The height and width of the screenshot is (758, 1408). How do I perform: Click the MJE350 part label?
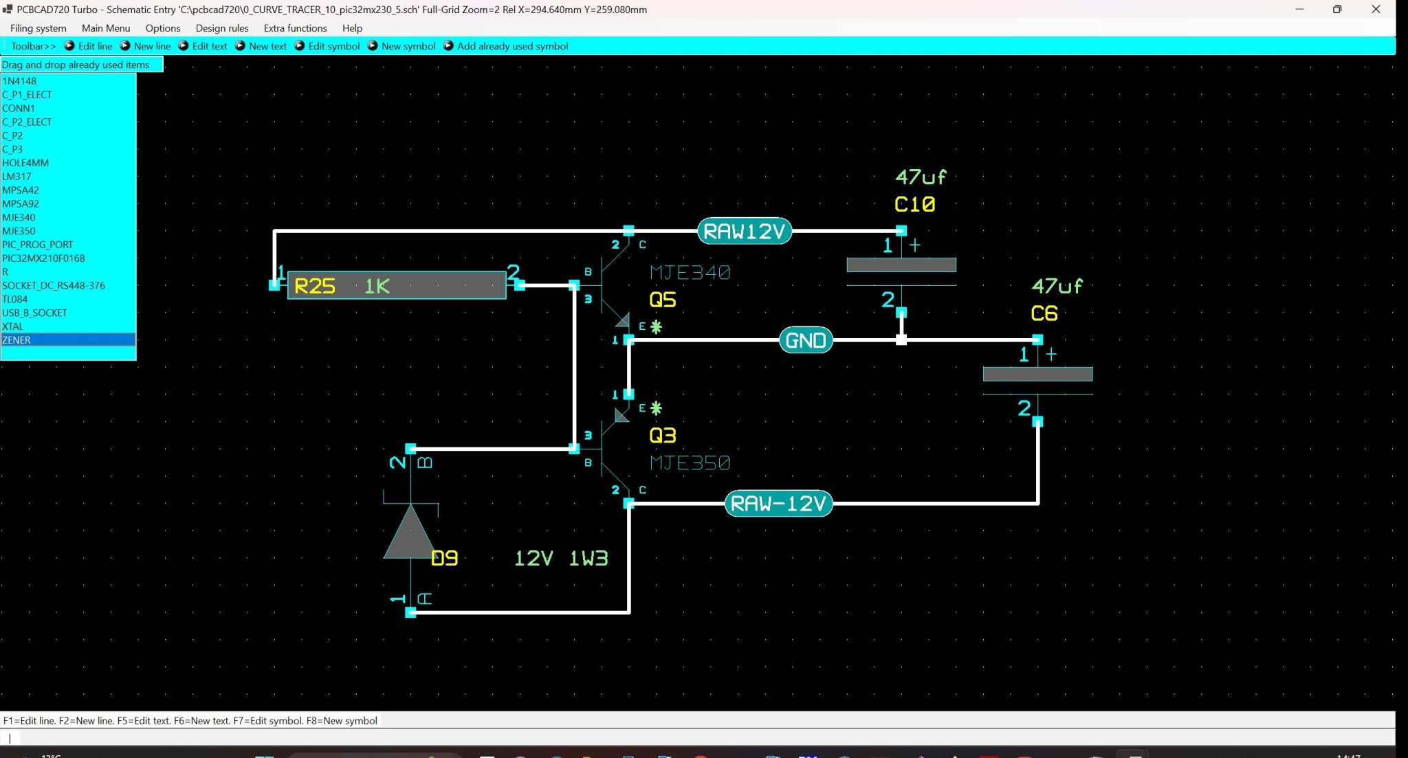point(690,463)
